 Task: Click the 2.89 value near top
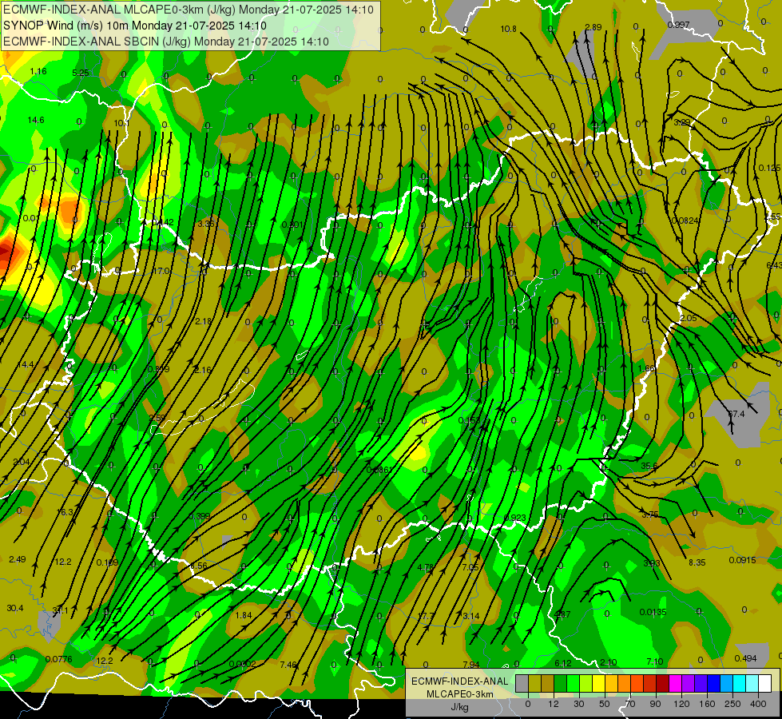(593, 27)
